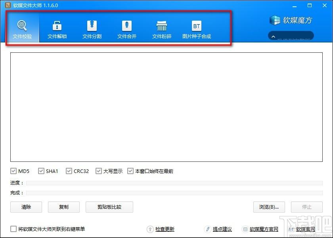
Task: Disable the 大写显示 uppercase option
Action: point(98,171)
